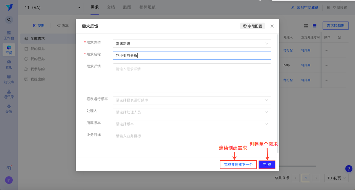This screenshot has width=355, height=190.
Task: Open 字段配置 field configuration
Action: [253, 26]
